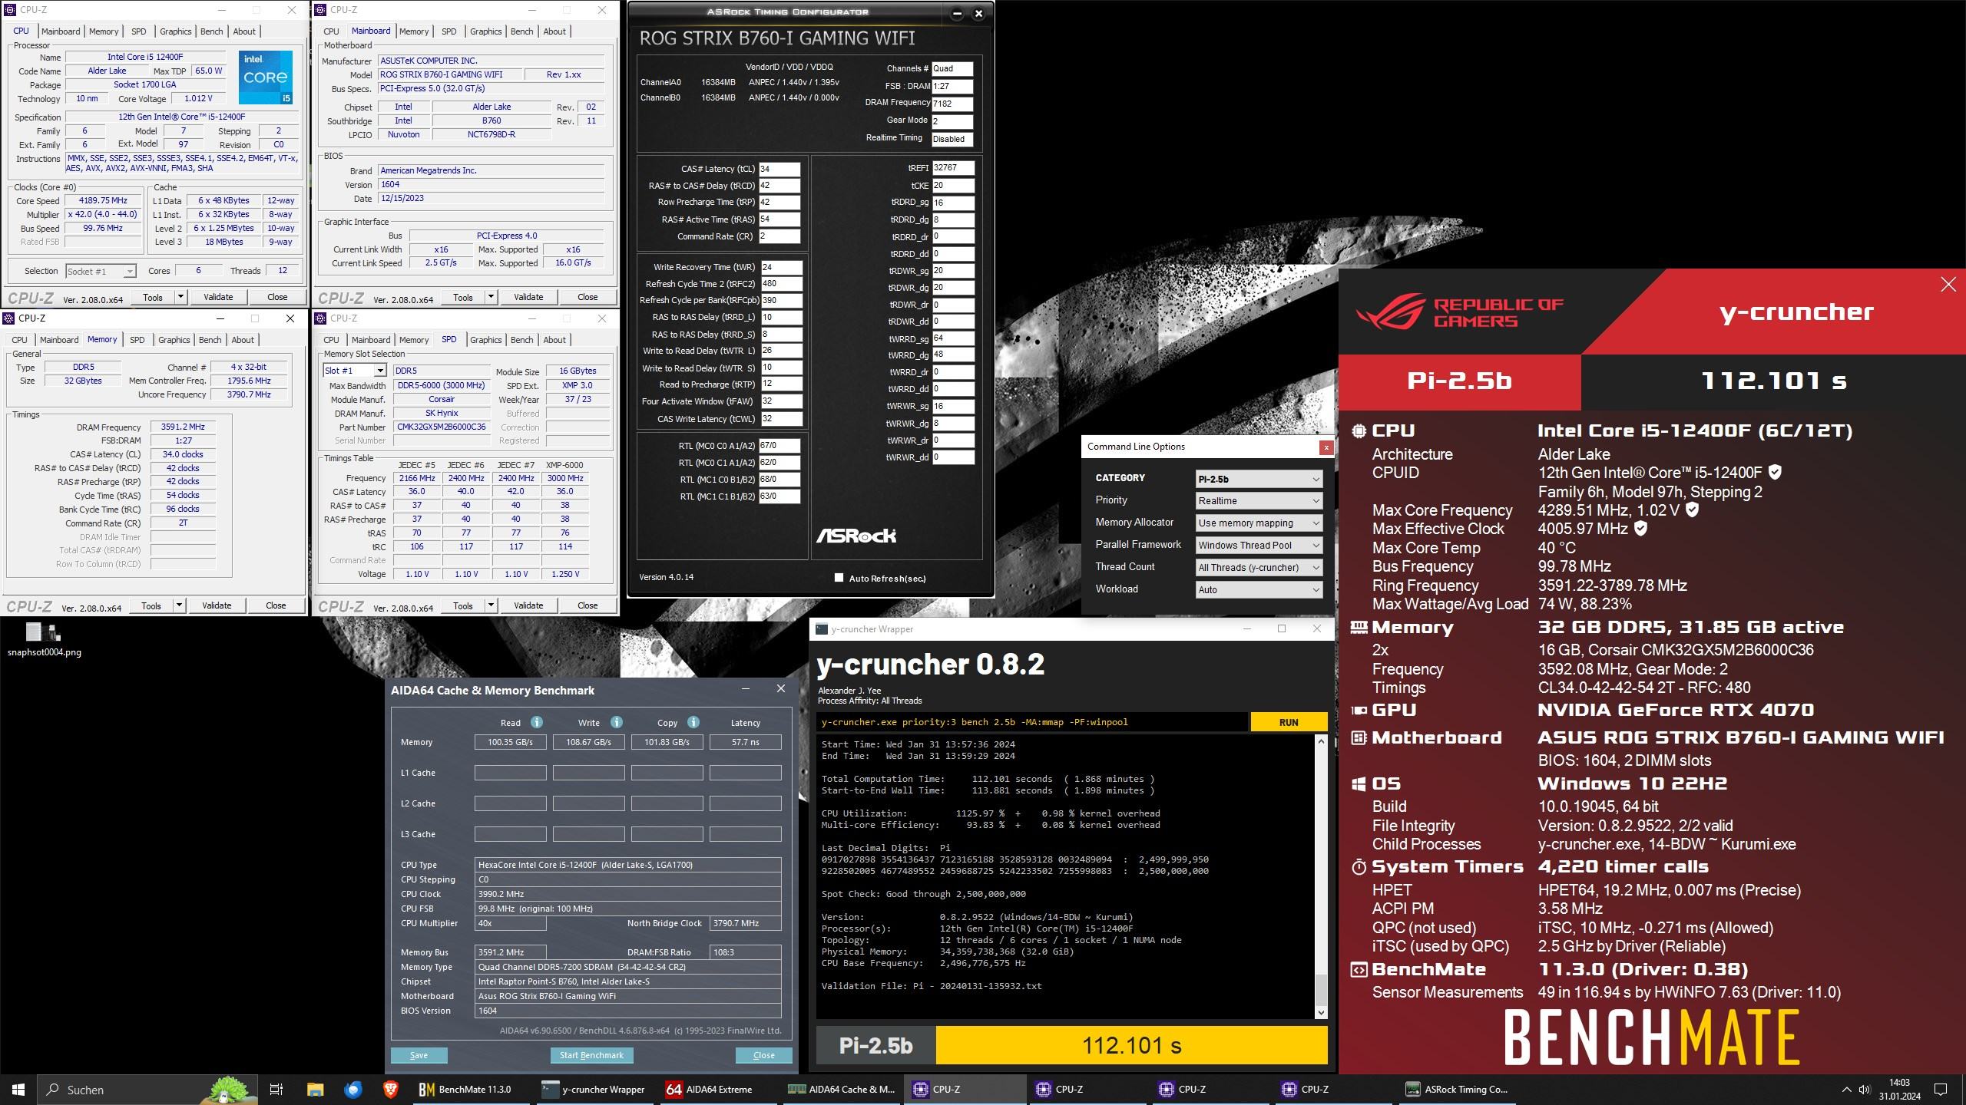The width and height of the screenshot is (1966, 1105).
Task: Toggle the Auto Refresh(sec) checkbox in ASRock
Action: [x=839, y=578]
